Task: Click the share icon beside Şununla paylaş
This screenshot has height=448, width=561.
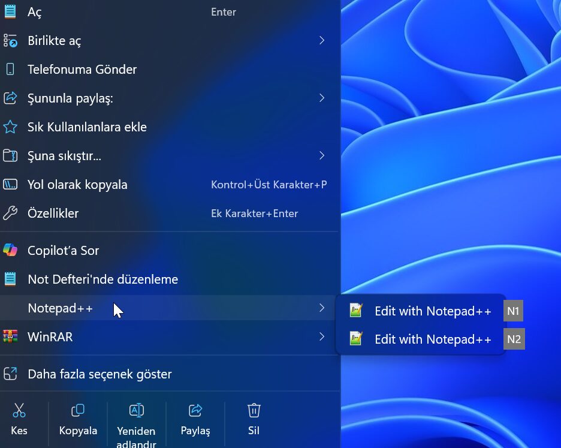Action: (x=10, y=98)
